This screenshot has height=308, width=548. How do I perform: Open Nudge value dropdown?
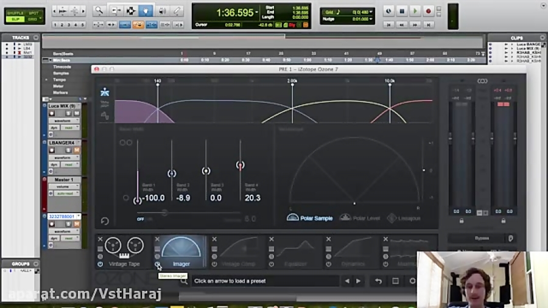point(371,19)
